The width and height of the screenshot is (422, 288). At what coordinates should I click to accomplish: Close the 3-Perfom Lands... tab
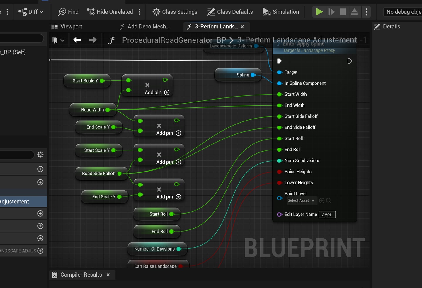(x=242, y=27)
